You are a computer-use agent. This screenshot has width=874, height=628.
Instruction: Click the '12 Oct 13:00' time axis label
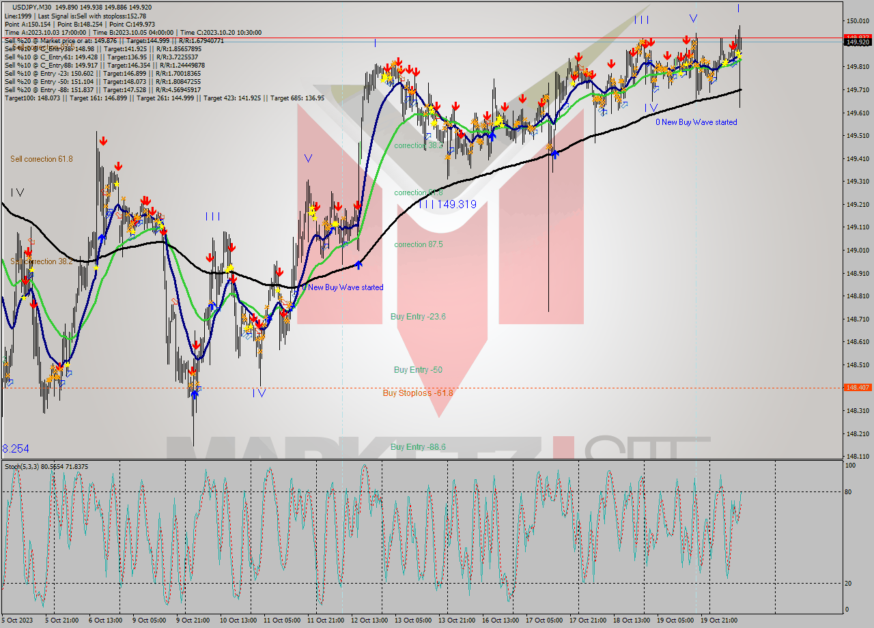(369, 620)
